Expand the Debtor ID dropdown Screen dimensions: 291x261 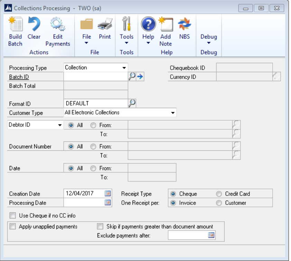60,125
